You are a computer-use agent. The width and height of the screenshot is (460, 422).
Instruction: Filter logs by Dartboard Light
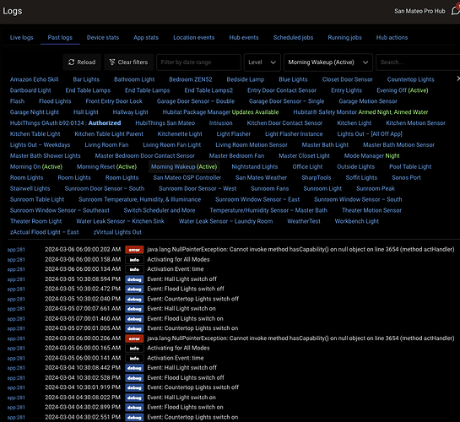30,90
